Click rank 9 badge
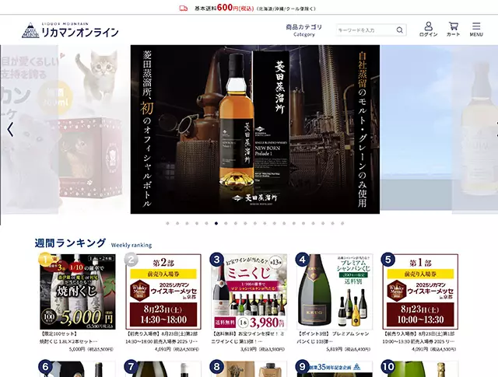Screen dimensions: 498x377 (303, 367)
